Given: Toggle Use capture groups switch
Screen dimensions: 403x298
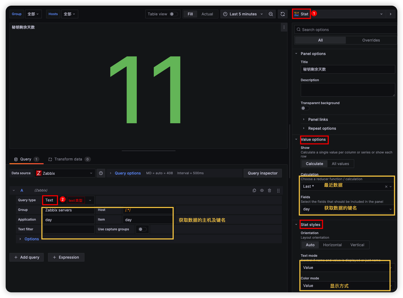Looking at the screenshot, I should tap(142, 229).
